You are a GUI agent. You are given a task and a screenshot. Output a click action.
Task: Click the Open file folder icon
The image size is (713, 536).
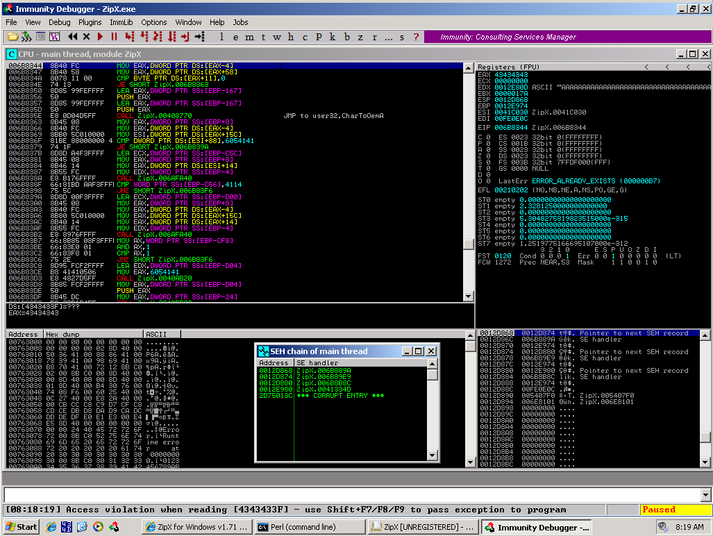click(x=12, y=37)
